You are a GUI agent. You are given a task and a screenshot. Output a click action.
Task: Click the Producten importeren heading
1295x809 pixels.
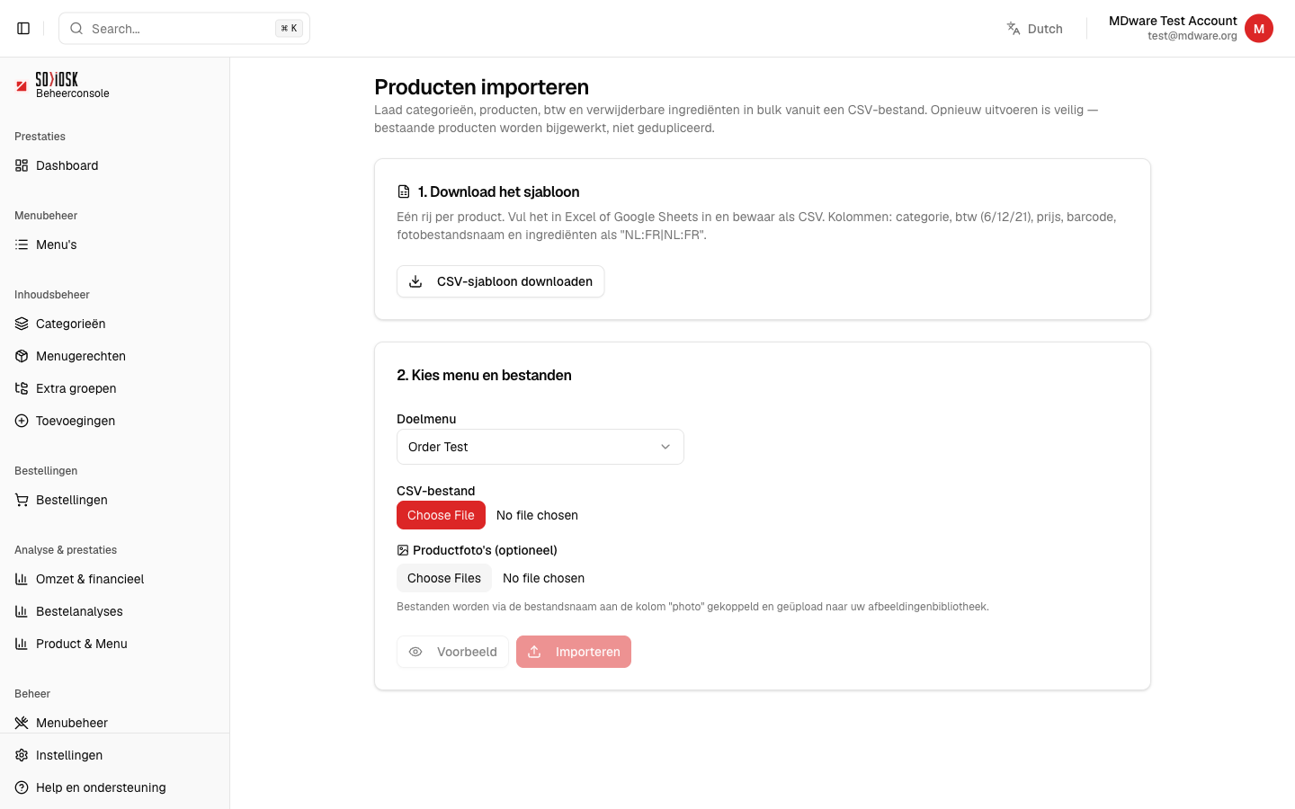[481, 87]
